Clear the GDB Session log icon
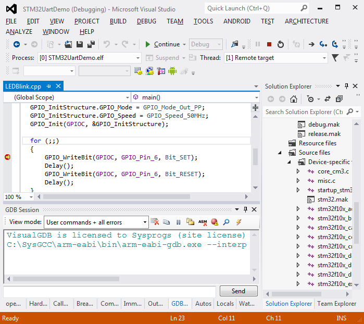 155,222
